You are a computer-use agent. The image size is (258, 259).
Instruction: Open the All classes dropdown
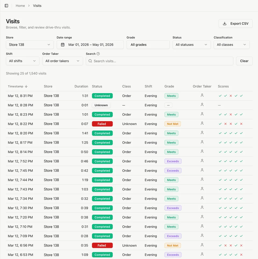[x=232, y=45]
